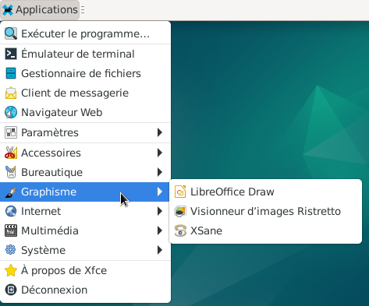
Task: Expand the Internet submenu arrow
Action: click(x=160, y=211)
